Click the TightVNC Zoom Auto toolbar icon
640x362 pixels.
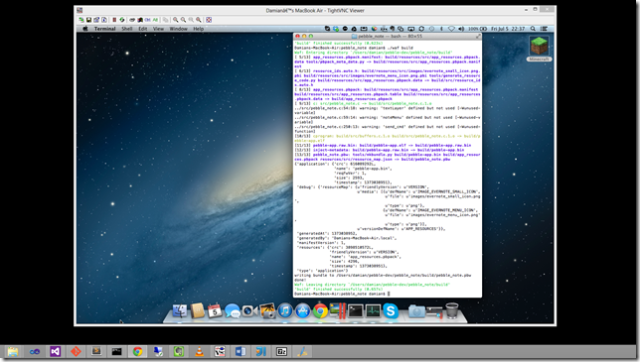coord(199,20)
